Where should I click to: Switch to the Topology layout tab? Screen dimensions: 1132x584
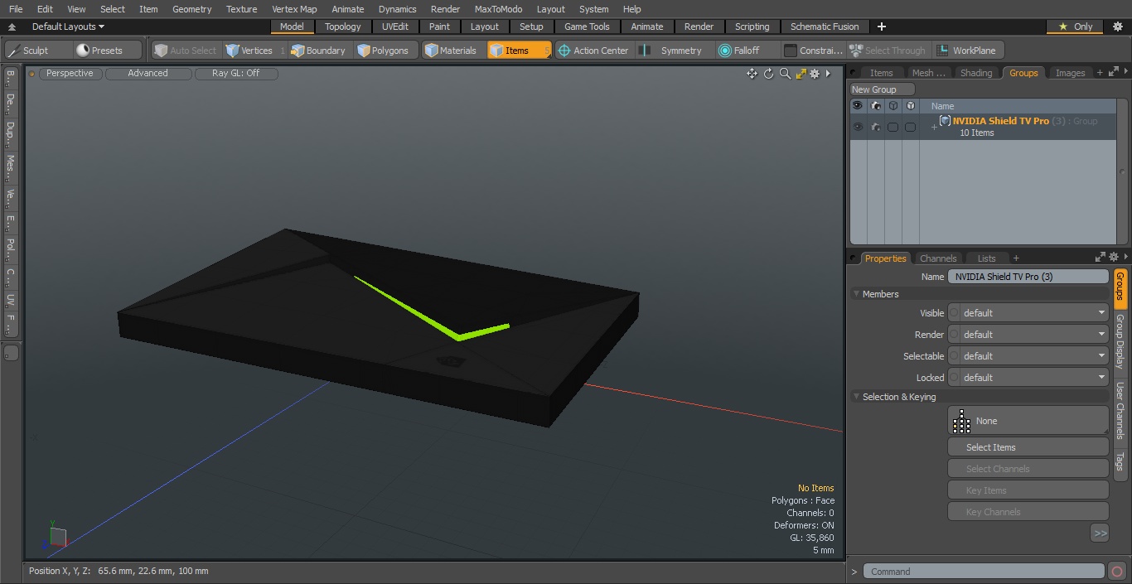pos(343,27)
